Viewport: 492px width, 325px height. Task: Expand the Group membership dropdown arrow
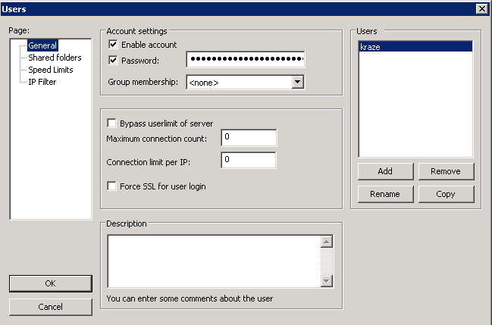click(297, 82)
